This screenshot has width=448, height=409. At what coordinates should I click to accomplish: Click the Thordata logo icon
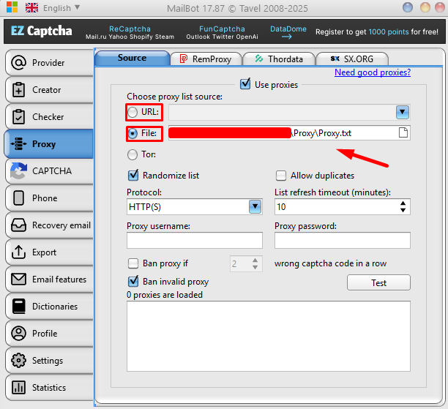click(259, 59)
